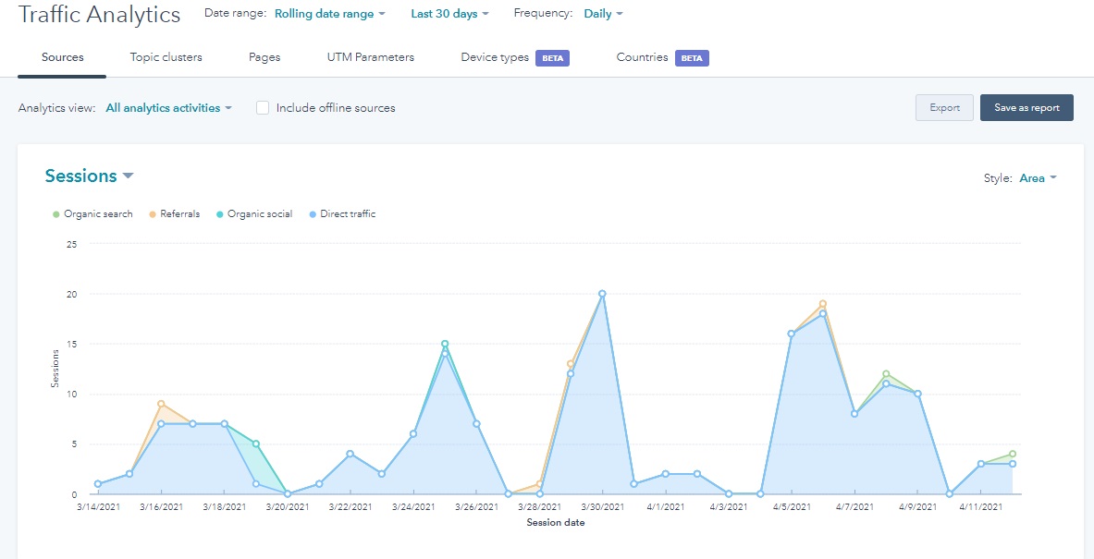Open the UTM Parameters tab
Screen dimensions: 1094x559
click(370, 56)
